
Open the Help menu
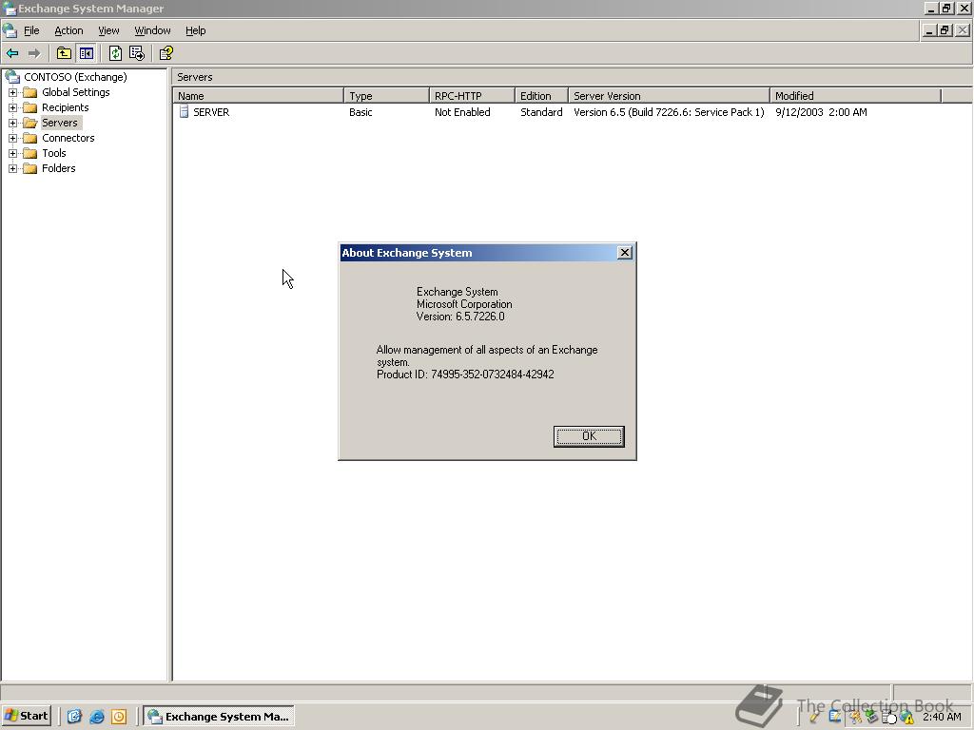[x=195, y=30]
